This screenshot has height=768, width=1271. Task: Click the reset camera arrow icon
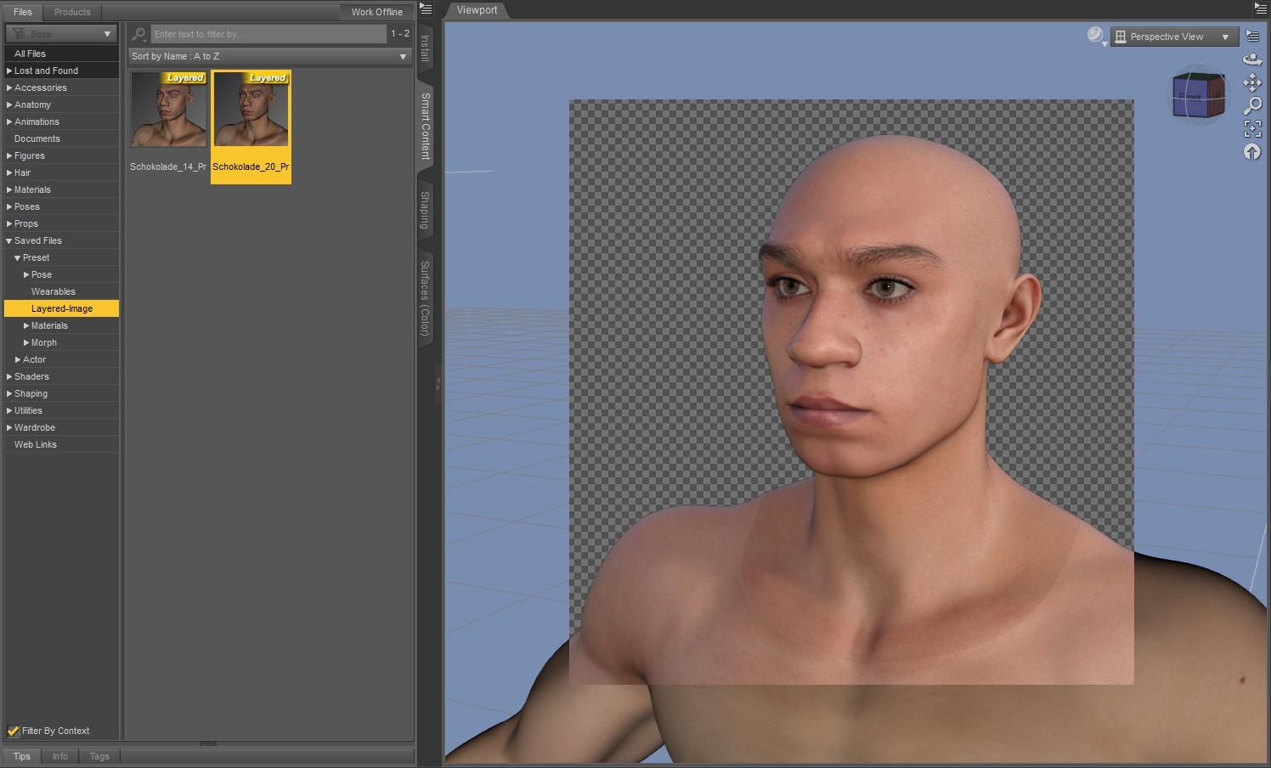1252,151
